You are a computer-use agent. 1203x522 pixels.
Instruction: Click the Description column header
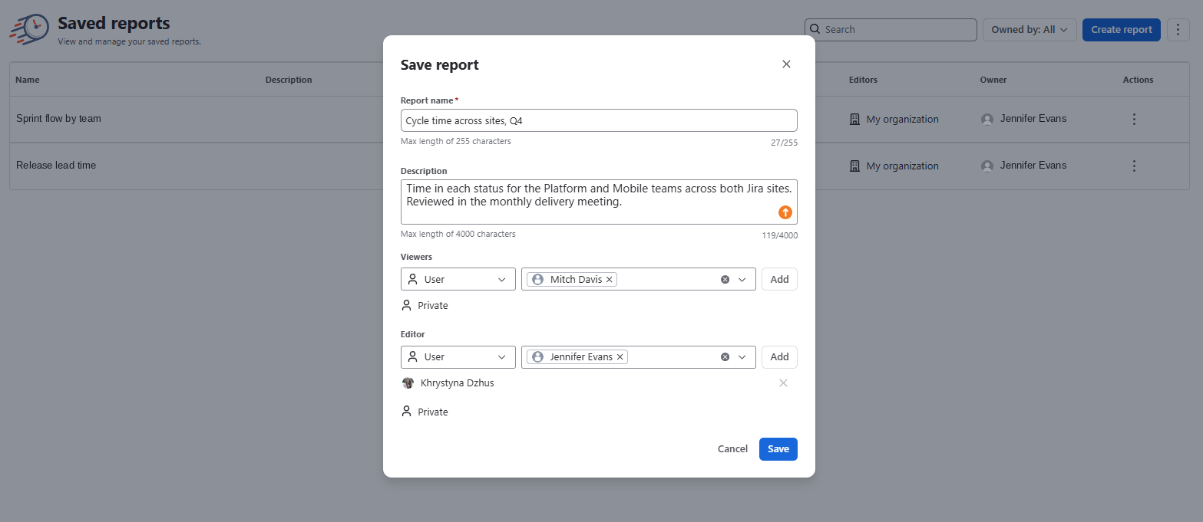pyautogui.click(x=289, y=80)
